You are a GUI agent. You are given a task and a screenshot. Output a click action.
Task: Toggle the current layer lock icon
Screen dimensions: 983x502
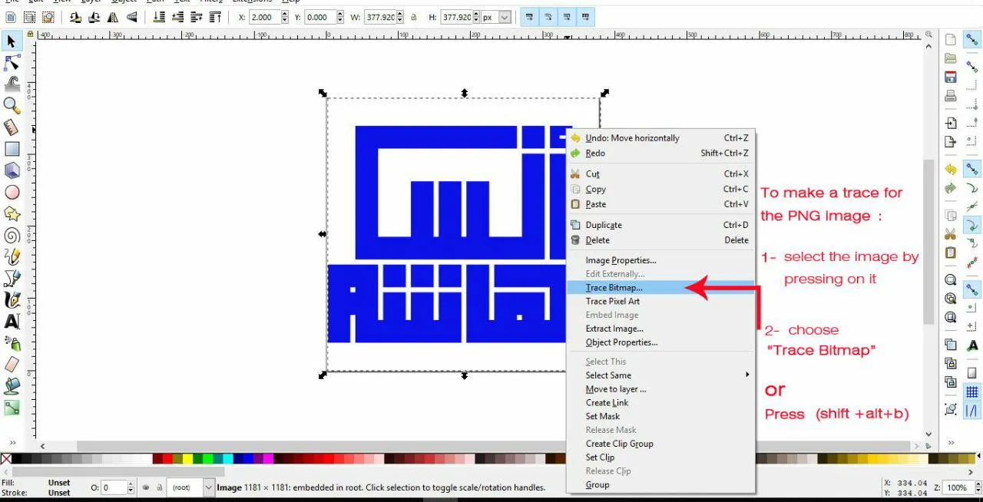[x=159, y=487]
